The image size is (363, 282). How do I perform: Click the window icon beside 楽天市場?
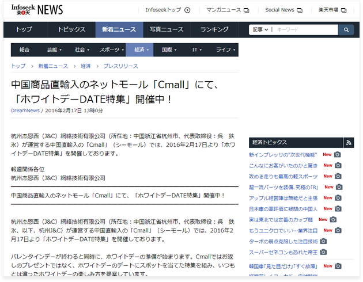(x=344, y=10)
